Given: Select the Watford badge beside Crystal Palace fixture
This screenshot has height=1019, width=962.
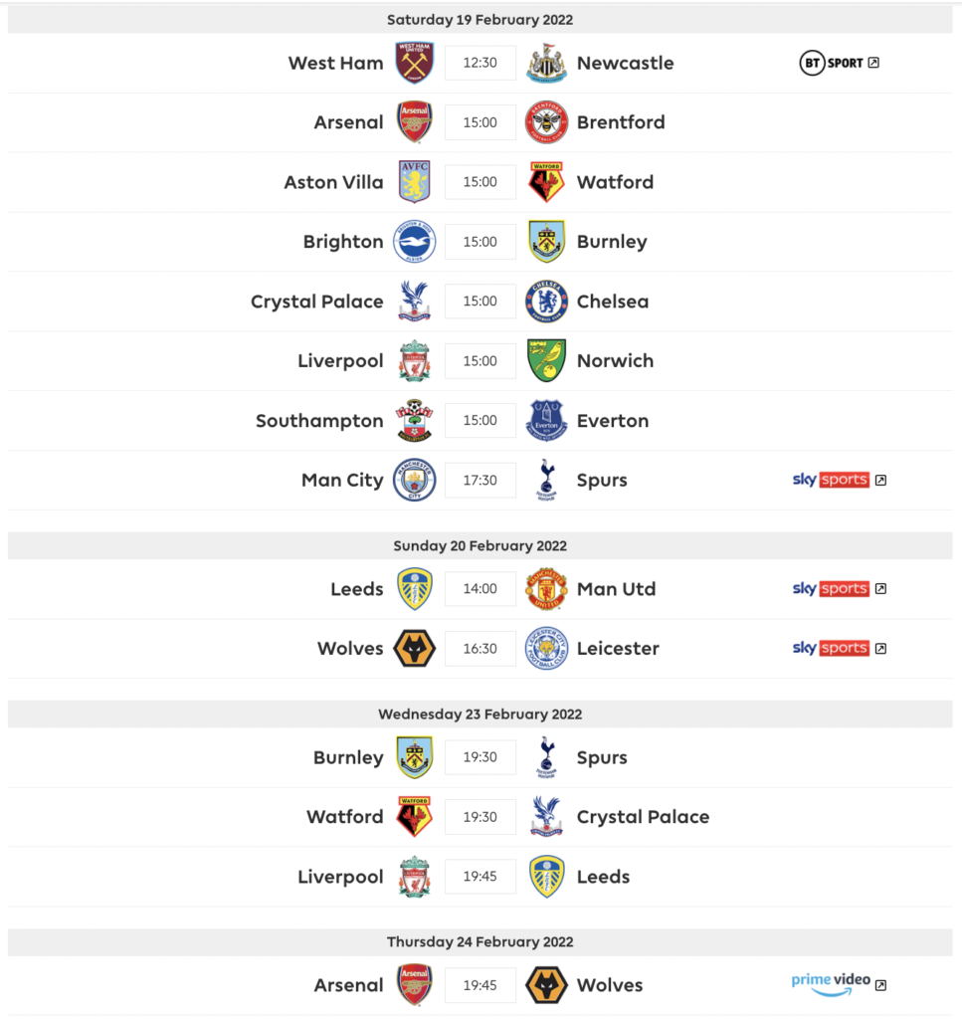Looking at the screenshot, I should coord(414,817).
